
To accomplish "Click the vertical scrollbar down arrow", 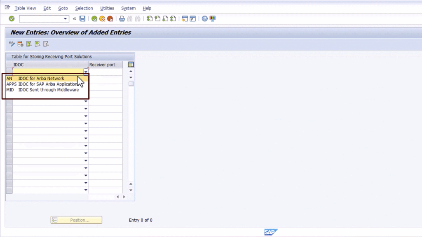I will point(130,190).
